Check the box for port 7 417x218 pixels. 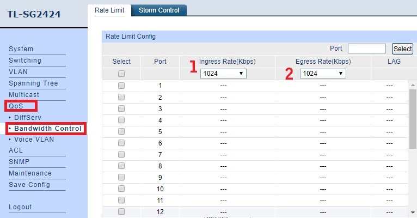pos(121,154)
